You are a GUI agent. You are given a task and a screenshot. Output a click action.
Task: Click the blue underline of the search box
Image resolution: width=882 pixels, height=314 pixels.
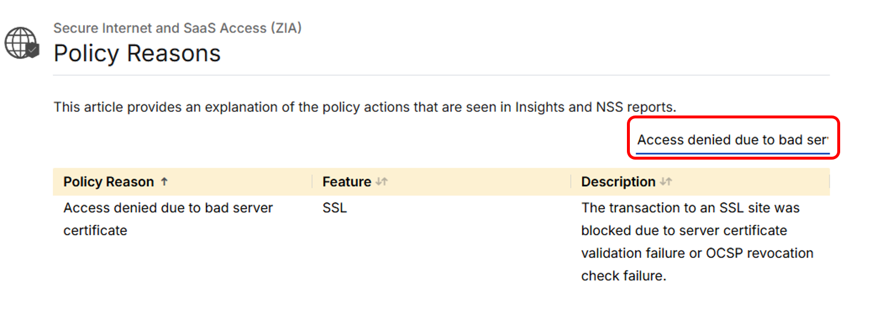coord(732,154)
